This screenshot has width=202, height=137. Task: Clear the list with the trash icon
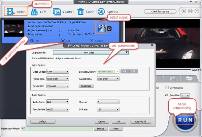[x=86, y=12]
